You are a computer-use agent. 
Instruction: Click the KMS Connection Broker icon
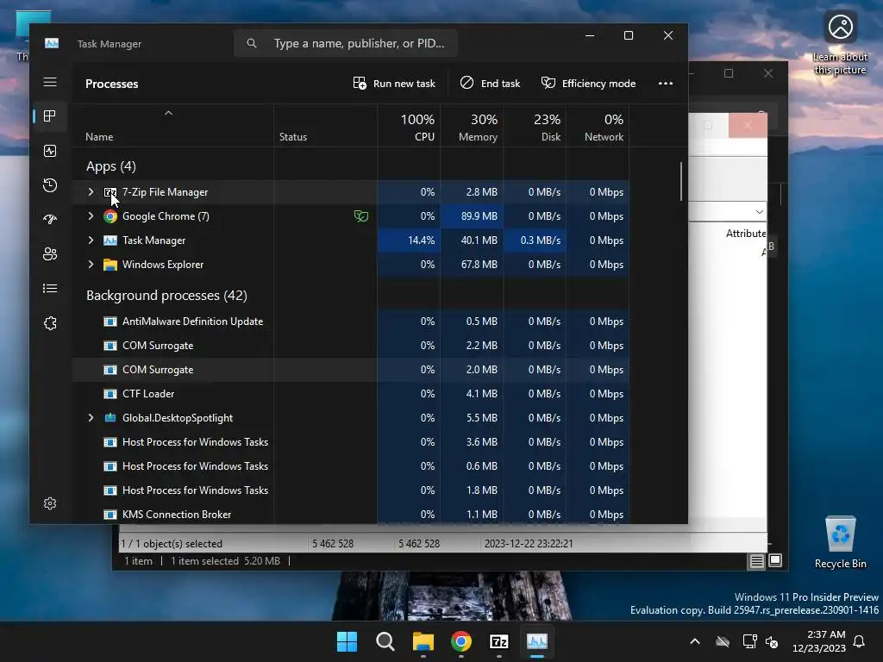pyautogui.click(x=110, y=515)
